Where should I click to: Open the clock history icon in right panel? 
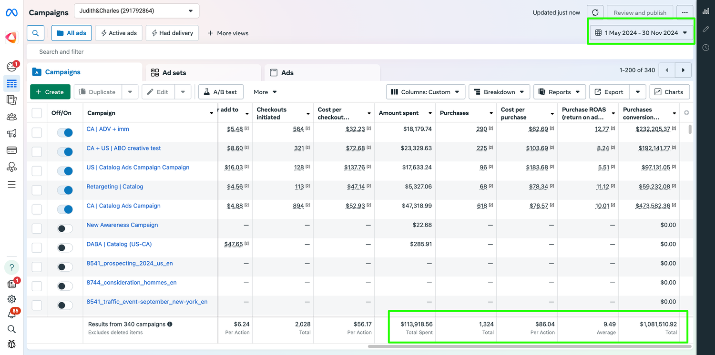pos(706,48)
